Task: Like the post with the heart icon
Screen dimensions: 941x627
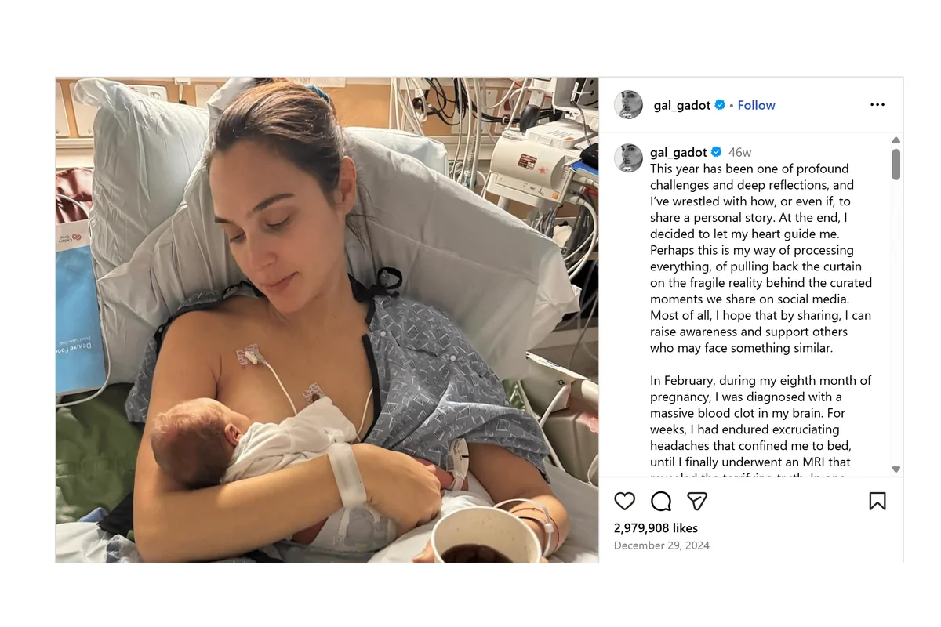Action: pyautogui.click(x=624, y=502)
